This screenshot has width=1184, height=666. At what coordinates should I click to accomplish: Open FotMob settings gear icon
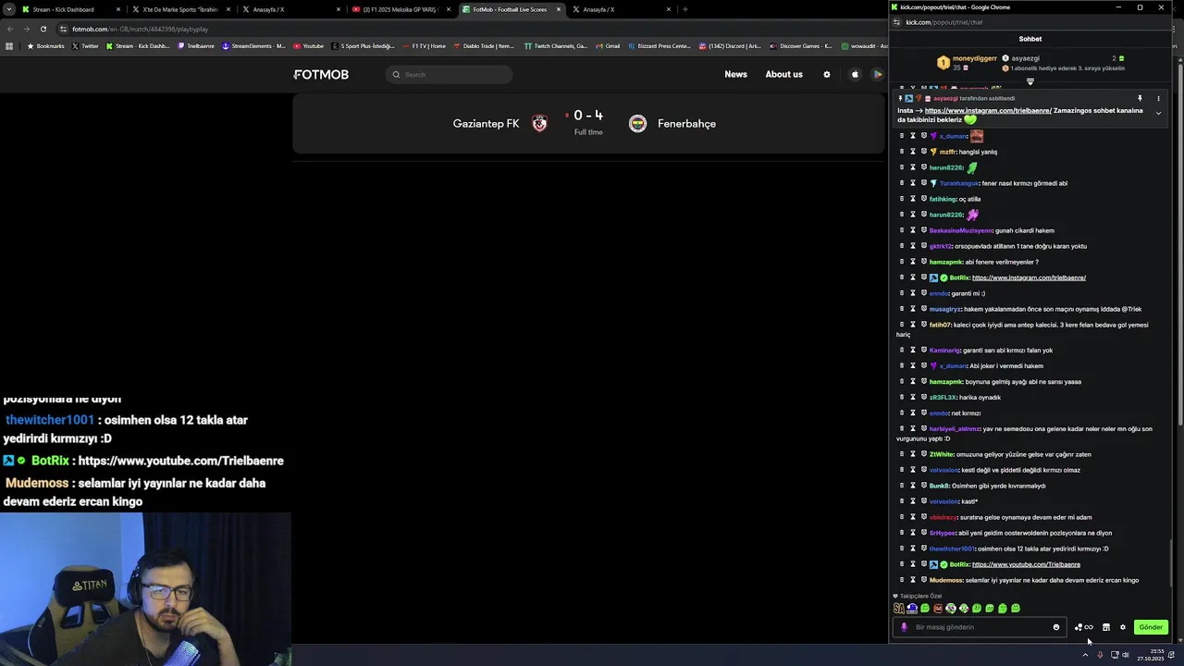[x=827, y=75]
